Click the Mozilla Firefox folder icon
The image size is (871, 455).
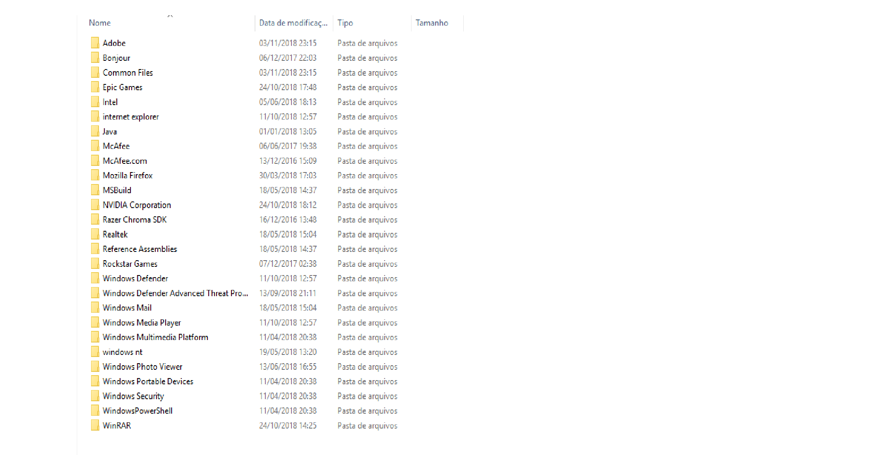point(95,175)
